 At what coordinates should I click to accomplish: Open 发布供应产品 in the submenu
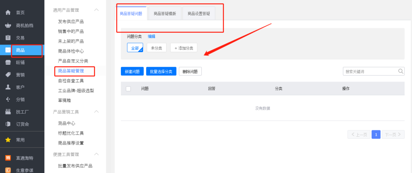[x=71, y=21]
